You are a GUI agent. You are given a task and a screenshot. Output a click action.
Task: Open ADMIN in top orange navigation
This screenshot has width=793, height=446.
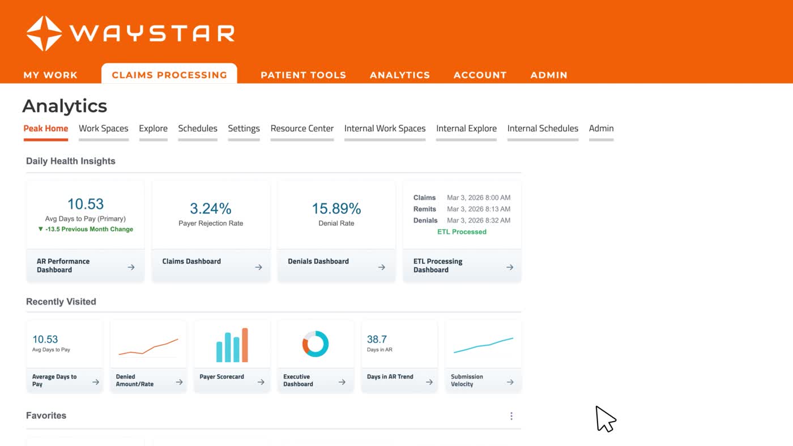(x=549, y=75)
